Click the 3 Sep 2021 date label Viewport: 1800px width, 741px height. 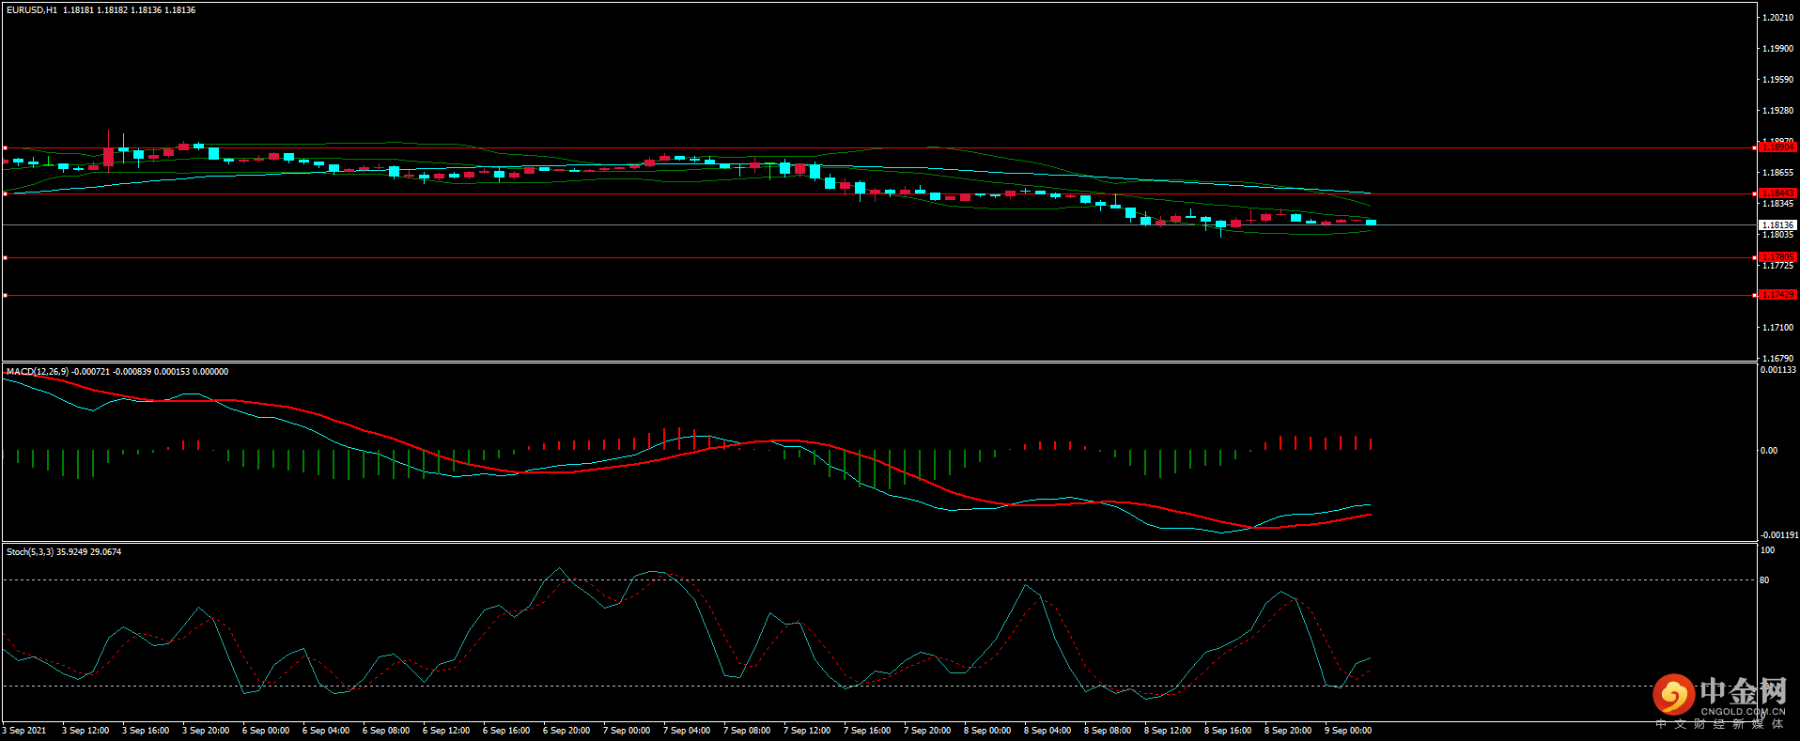point(24,731)
